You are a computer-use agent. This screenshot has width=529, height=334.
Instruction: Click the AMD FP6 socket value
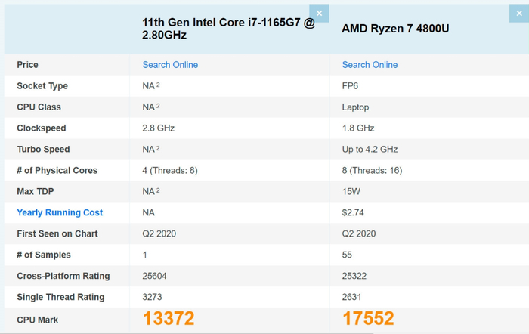[x=350, y=86]
